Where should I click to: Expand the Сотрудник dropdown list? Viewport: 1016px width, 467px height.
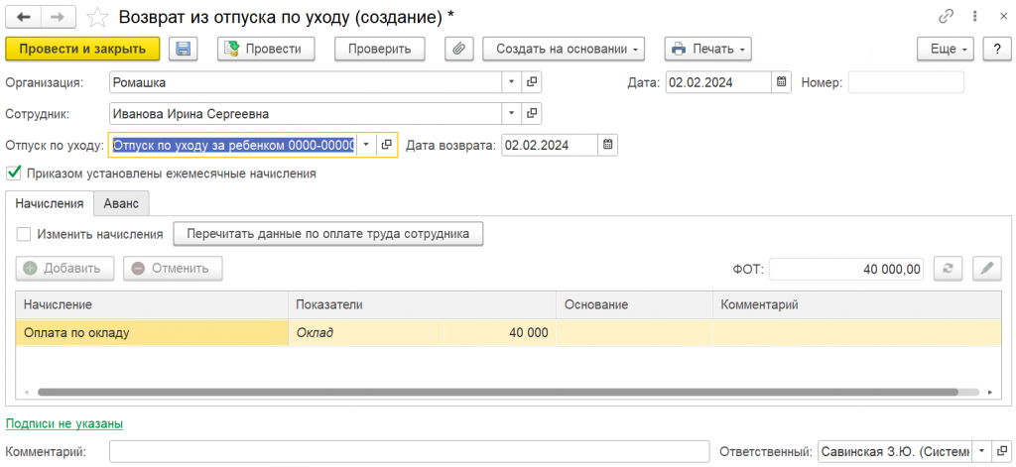coord(512,113)
